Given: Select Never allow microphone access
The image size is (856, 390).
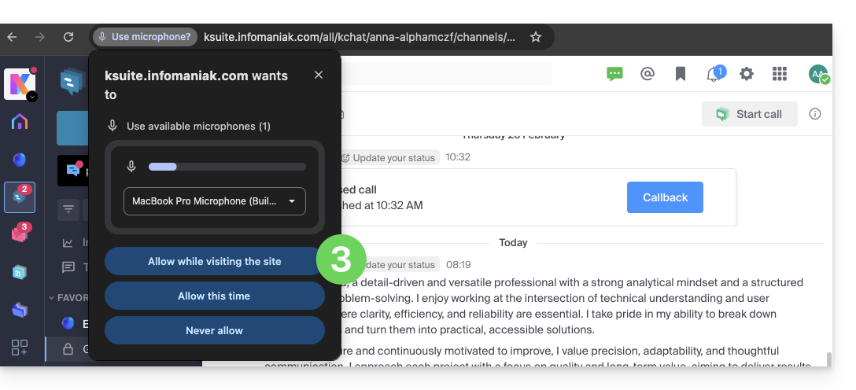Looking at the screenshot, I should coord(214,331).
